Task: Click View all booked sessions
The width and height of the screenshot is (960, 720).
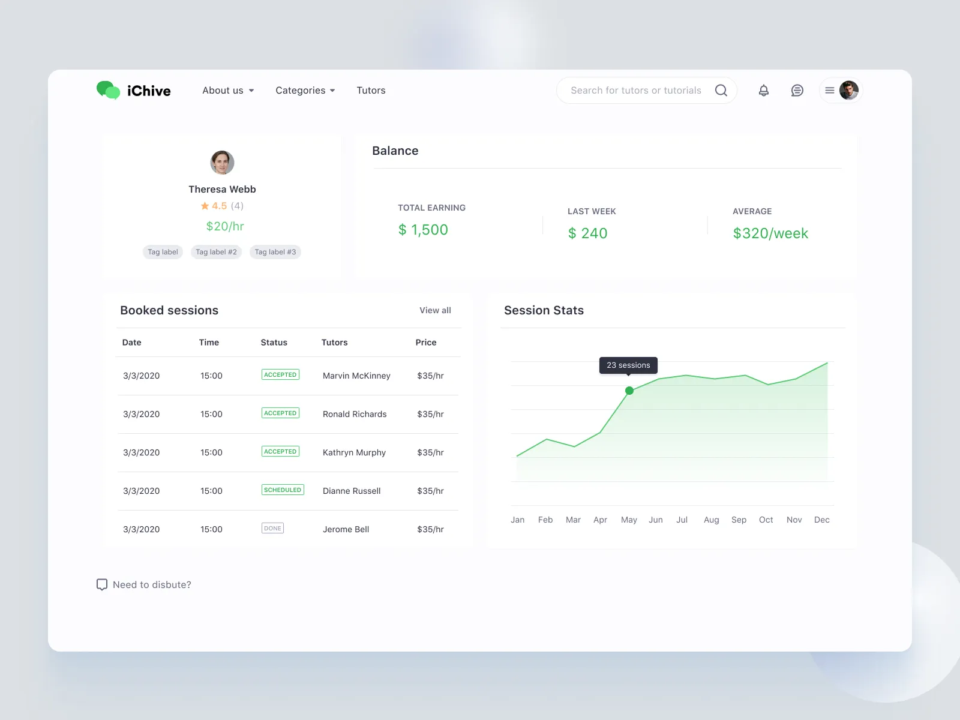Action: pos(435,310)
